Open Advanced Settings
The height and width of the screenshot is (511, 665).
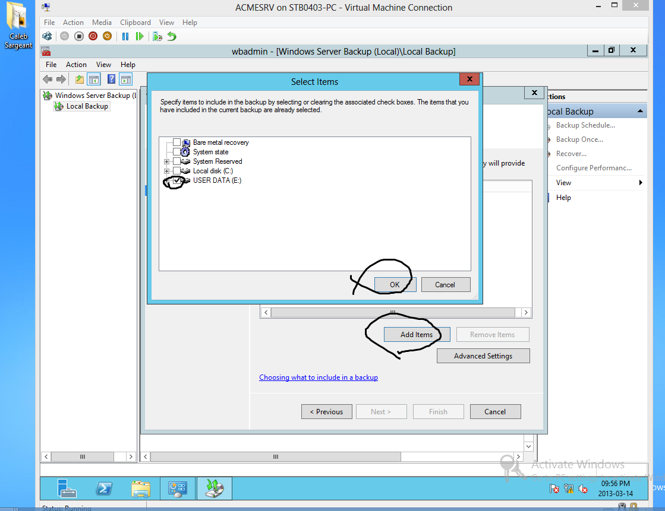point(483,356)
